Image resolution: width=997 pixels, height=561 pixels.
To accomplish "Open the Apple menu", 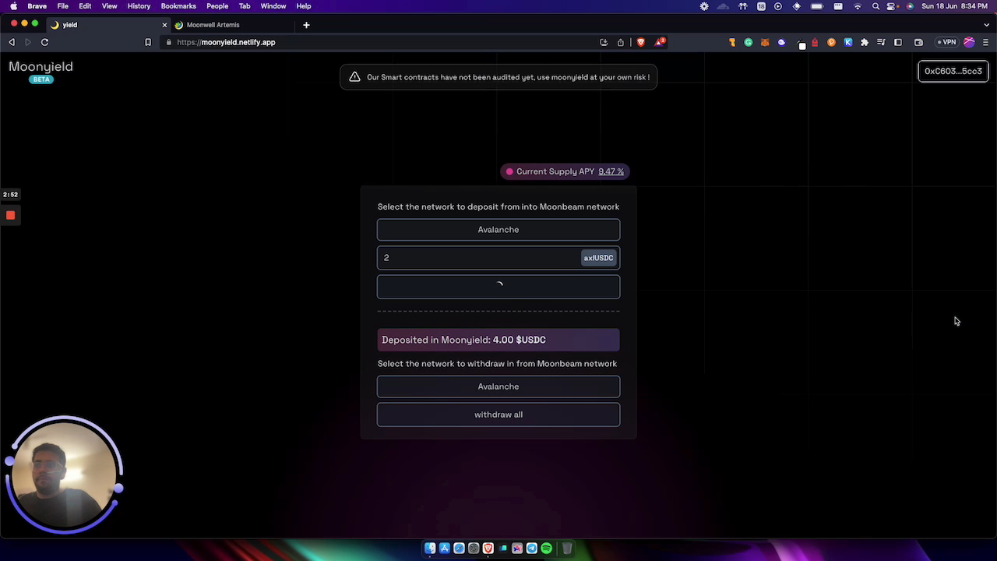I will 13,6.
